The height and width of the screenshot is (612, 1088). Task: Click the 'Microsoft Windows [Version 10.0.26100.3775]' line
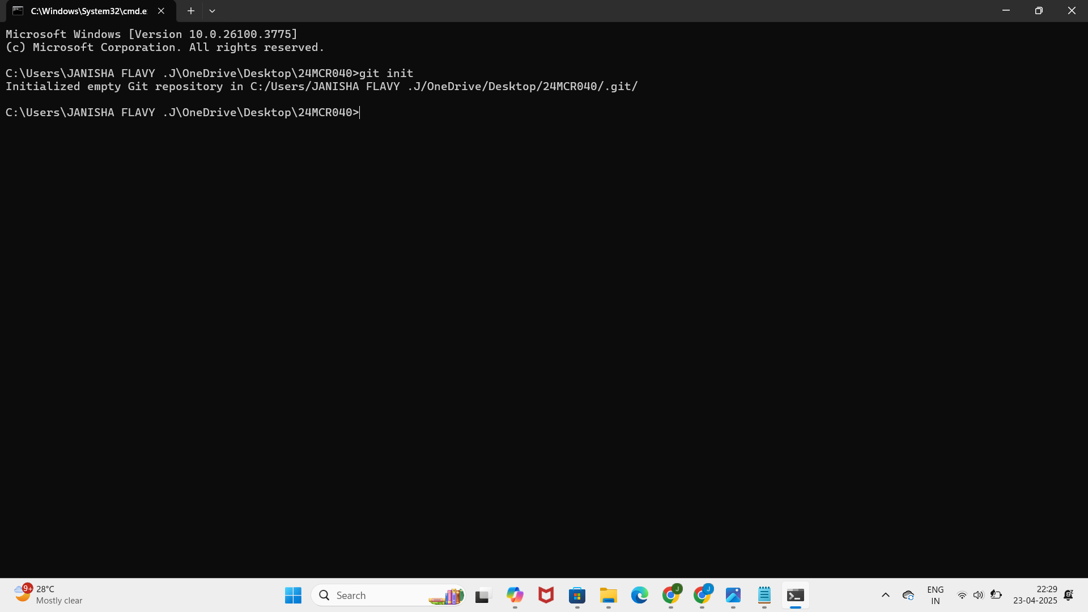pyautogui.click(x=151, y=34)
